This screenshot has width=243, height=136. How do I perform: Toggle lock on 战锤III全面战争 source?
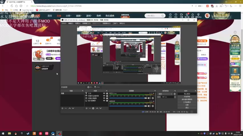pos(107,96)
